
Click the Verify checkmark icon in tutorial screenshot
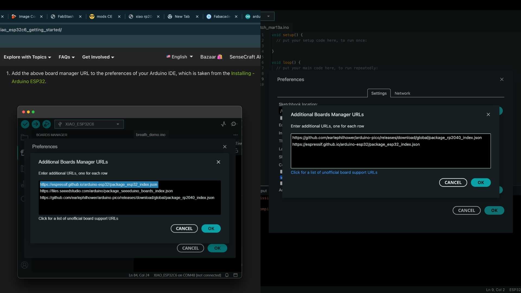(x=25, y=124)
